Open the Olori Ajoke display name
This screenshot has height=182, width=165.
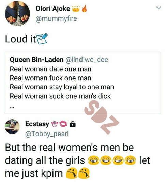tap(53, 9)
